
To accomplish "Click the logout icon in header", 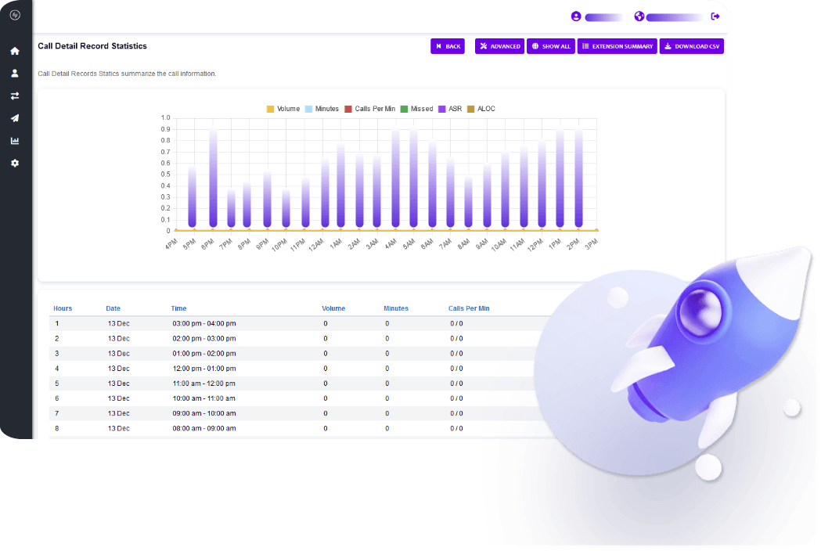I will tap(715, 16).
